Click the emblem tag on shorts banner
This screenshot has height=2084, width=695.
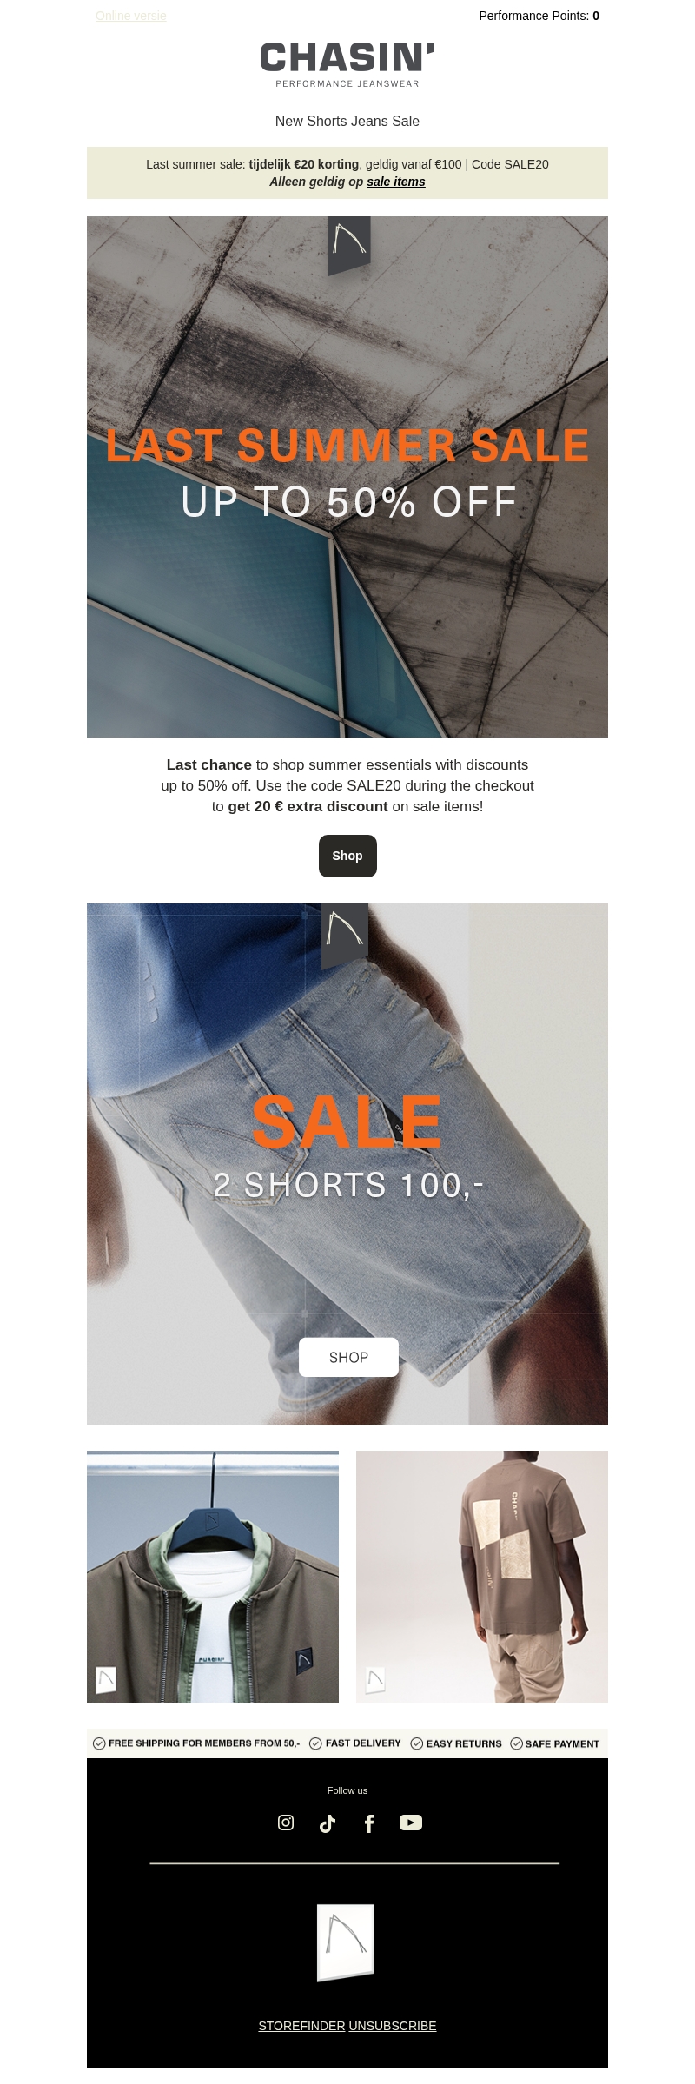[345, 936]
